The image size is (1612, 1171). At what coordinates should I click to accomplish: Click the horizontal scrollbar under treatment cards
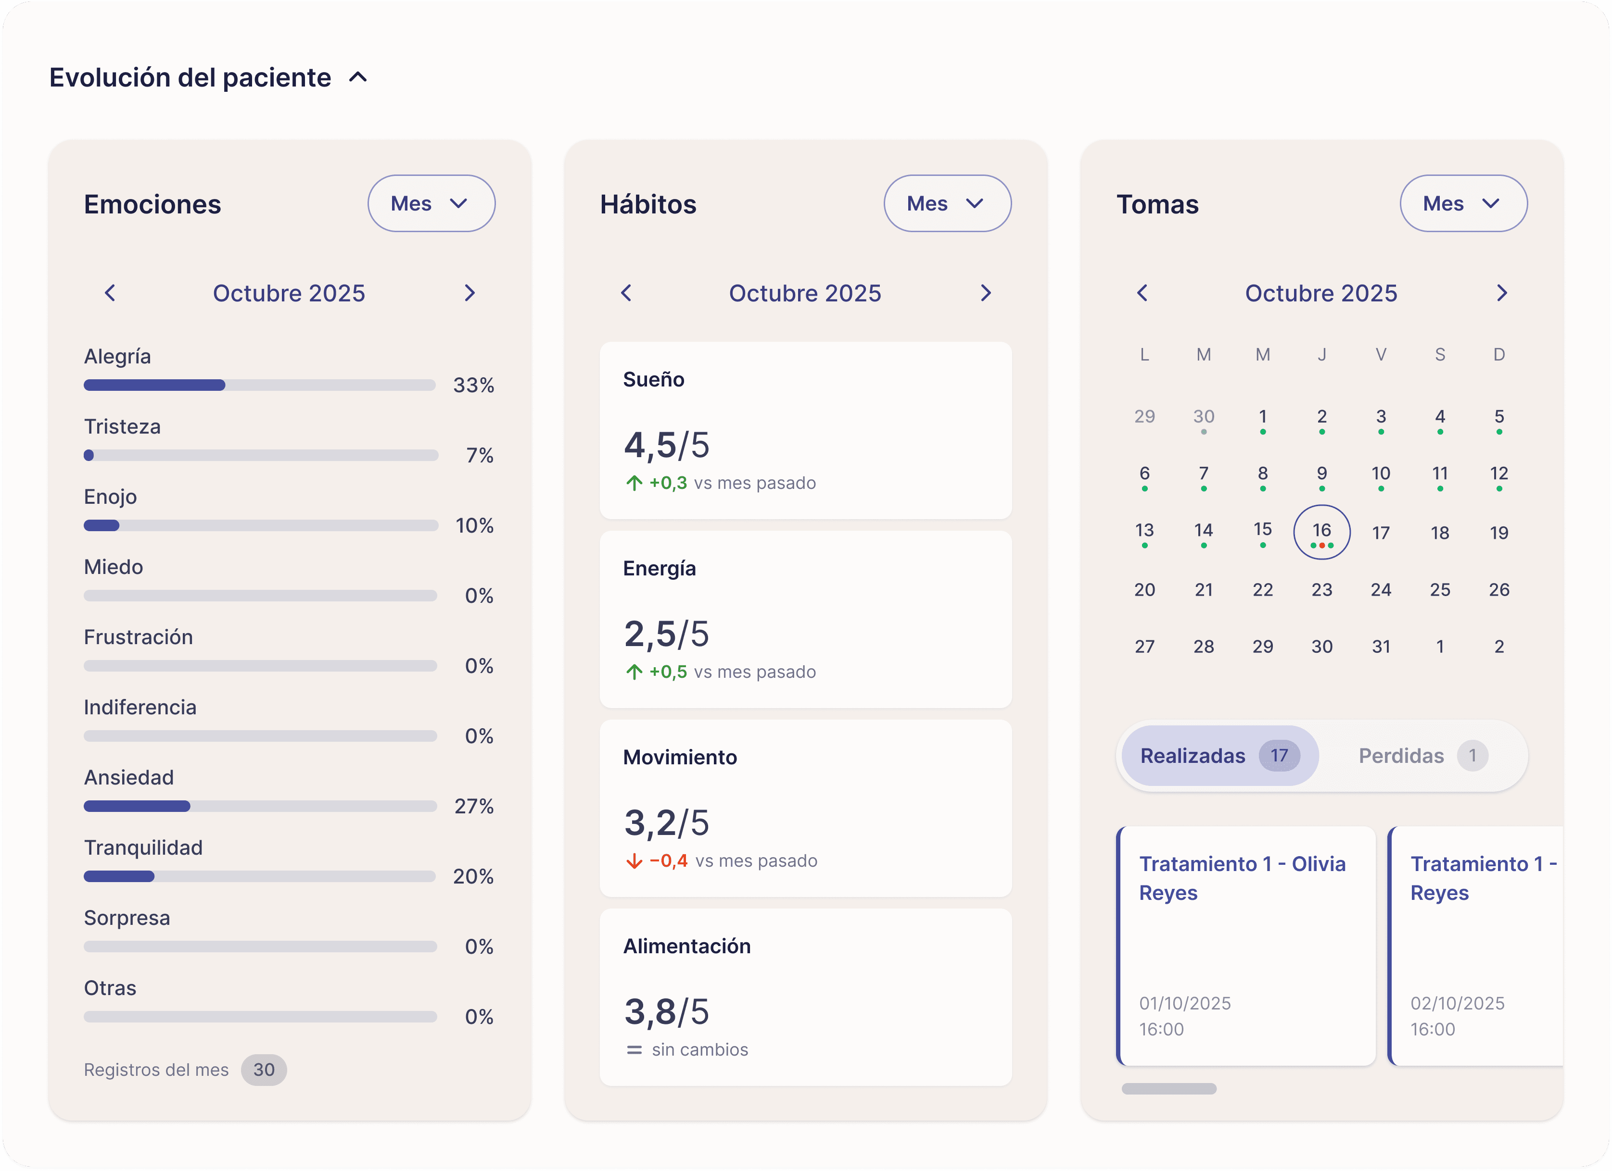click(1168, 1089)
